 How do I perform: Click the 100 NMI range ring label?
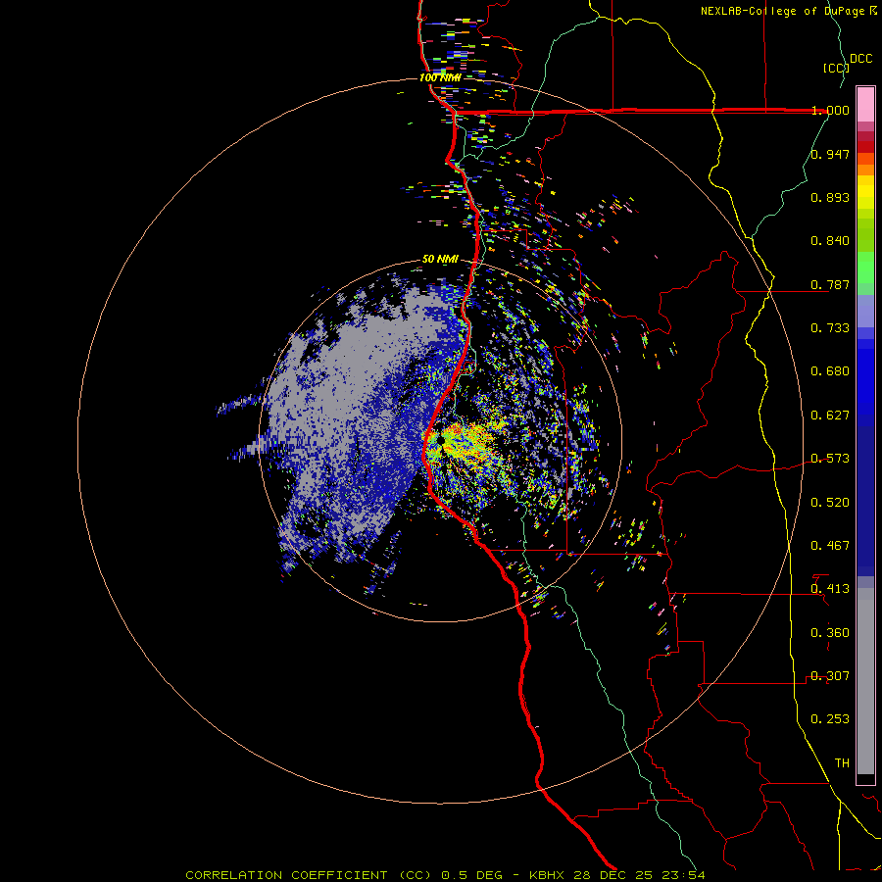click(440, 77)
